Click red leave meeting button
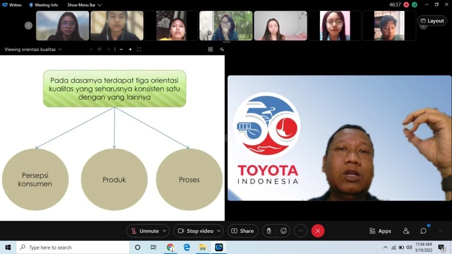The image size is (452, 254). coord(317,231)
